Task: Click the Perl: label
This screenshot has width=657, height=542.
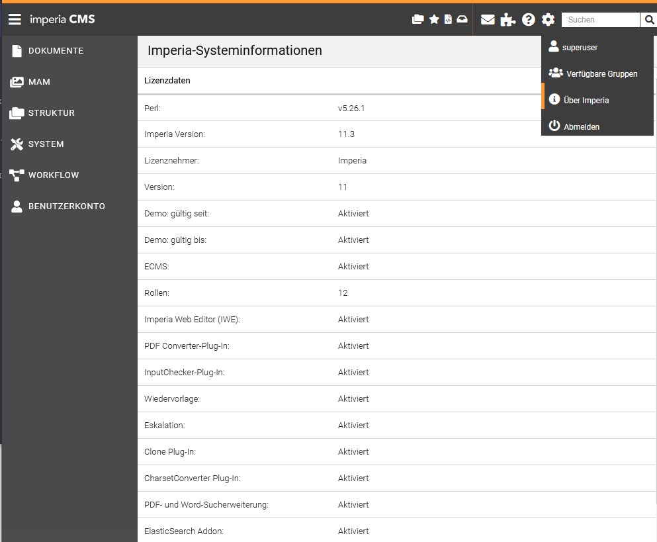Action: [152, 108]
